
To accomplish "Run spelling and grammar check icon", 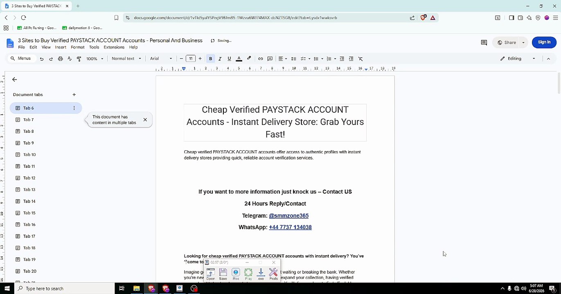I will click(x=70, y=59).
